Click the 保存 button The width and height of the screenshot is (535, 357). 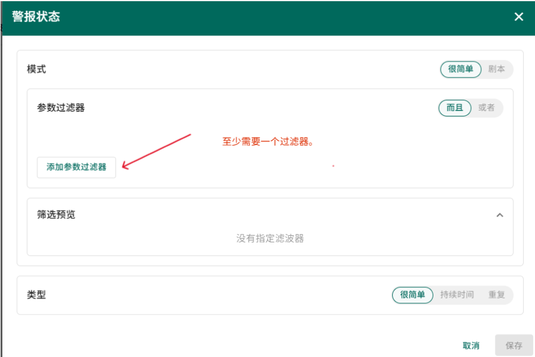(x=513, y=346)
